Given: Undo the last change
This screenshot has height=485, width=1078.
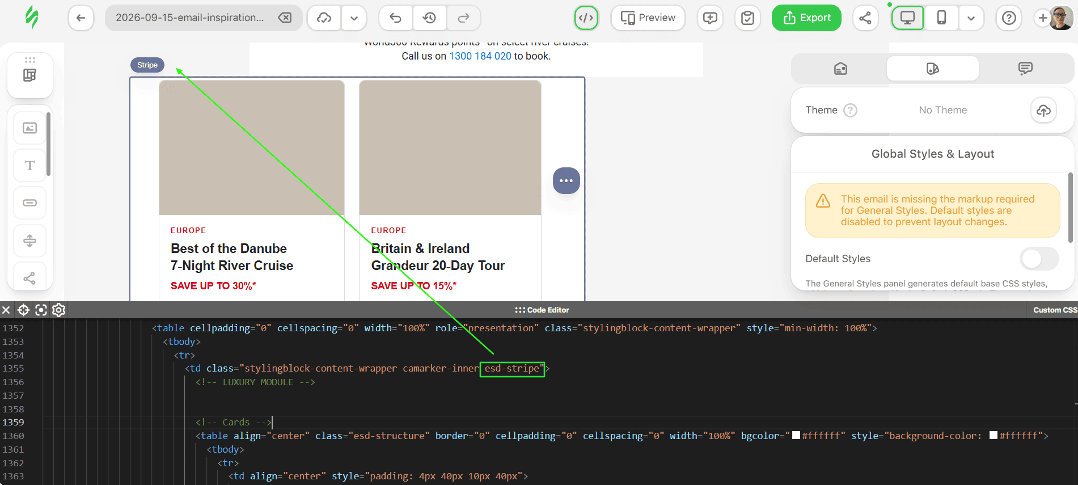Looking at the screenshot, I should (396, 18).
